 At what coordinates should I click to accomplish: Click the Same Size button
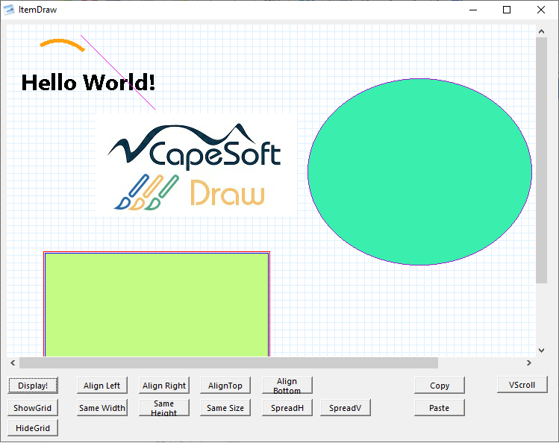click(225, 408)
